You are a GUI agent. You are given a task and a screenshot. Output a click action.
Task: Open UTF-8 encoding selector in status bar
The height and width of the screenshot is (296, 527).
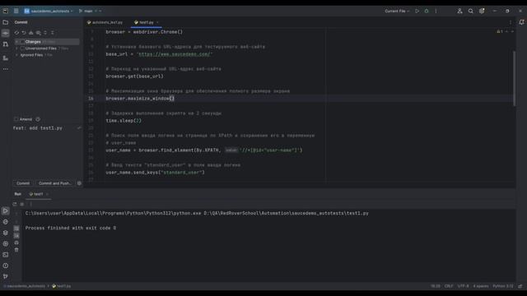(463, 286)
